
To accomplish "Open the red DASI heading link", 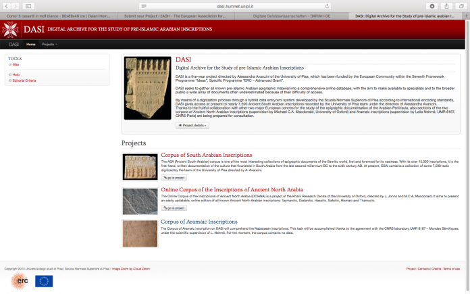I will (x=183, y=59).
